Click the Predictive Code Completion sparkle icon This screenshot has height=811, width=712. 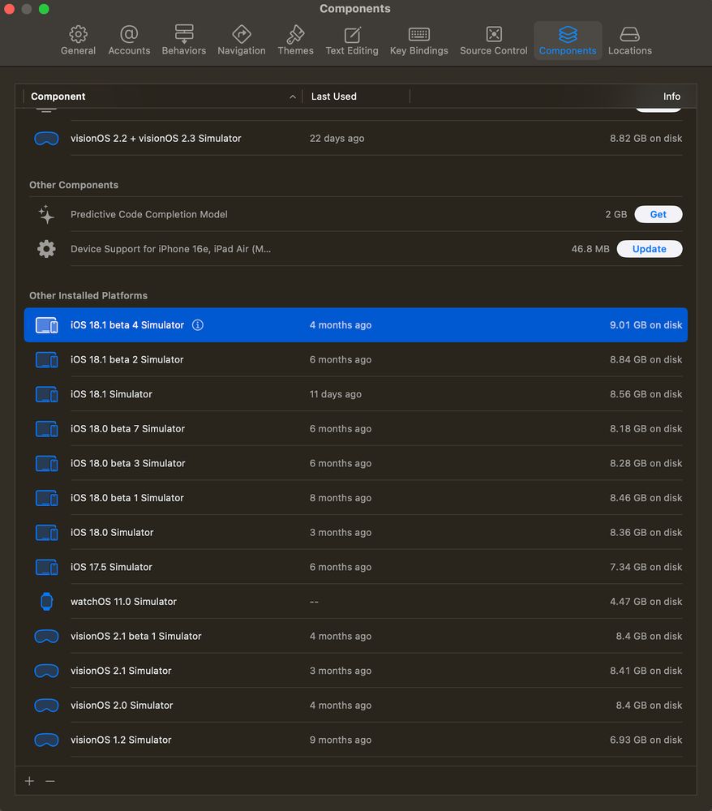pos(46,214)
